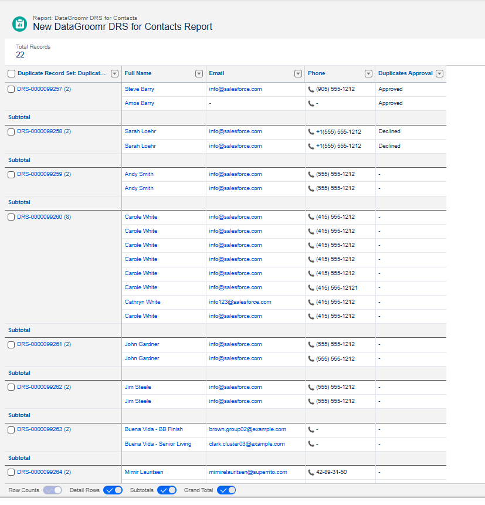Open record set DRS-0000099258 link
This screenshot has height=505, width=485.
40,131
